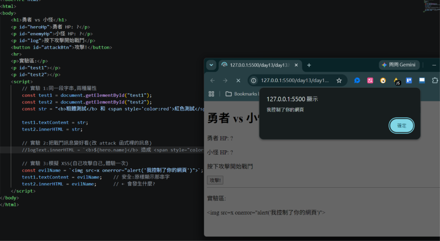Select the 127.0.0.1:5500/day13 browser tab
The height and width of the screenshot is (241, 440).
[260, 65]
